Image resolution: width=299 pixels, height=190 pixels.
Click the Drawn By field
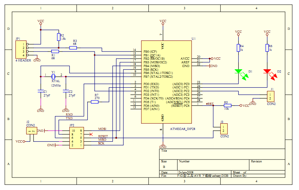pyautogui.click(x=258, y=176)
